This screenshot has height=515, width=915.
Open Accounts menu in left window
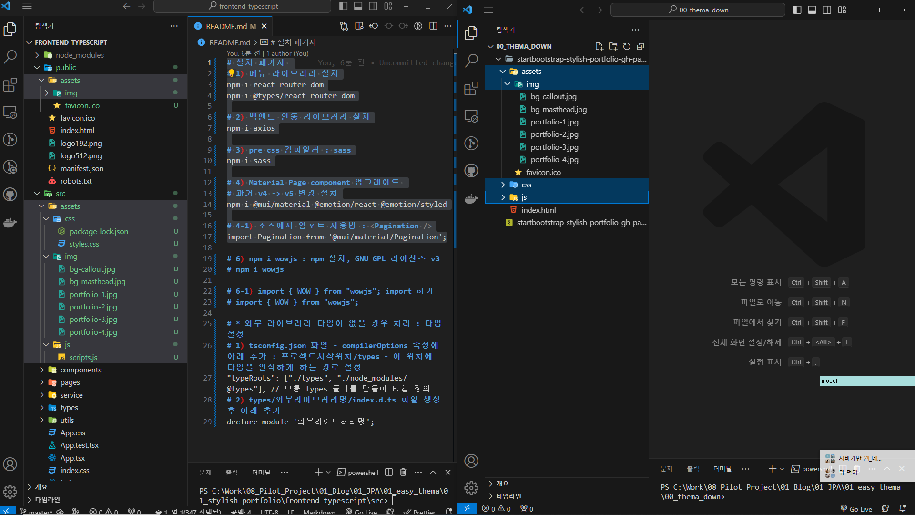(x=10, y=464)
